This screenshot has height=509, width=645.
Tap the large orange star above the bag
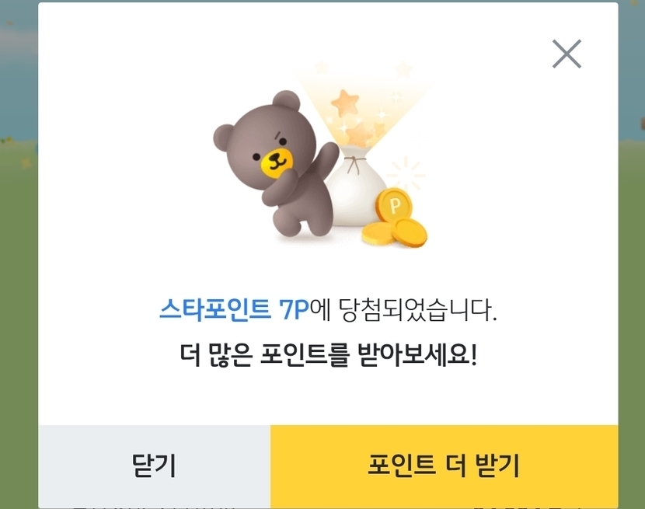tap(345, 103)
